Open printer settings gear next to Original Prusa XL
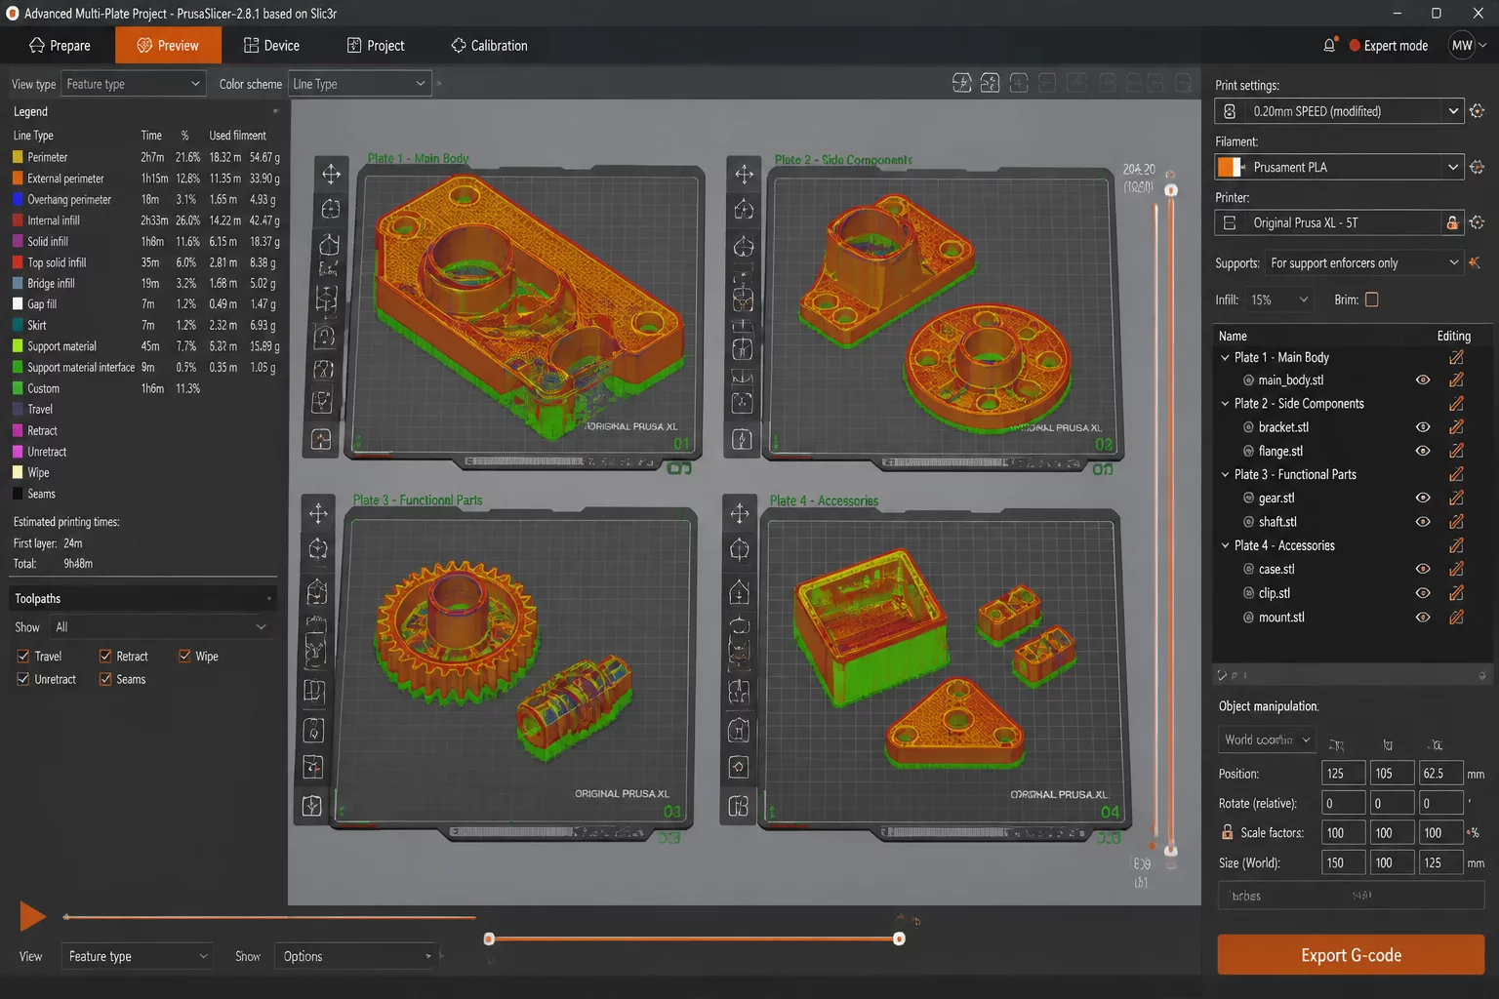Image resolution: width=1499 pixels, height=999 pixels. tap(1478, 222)
